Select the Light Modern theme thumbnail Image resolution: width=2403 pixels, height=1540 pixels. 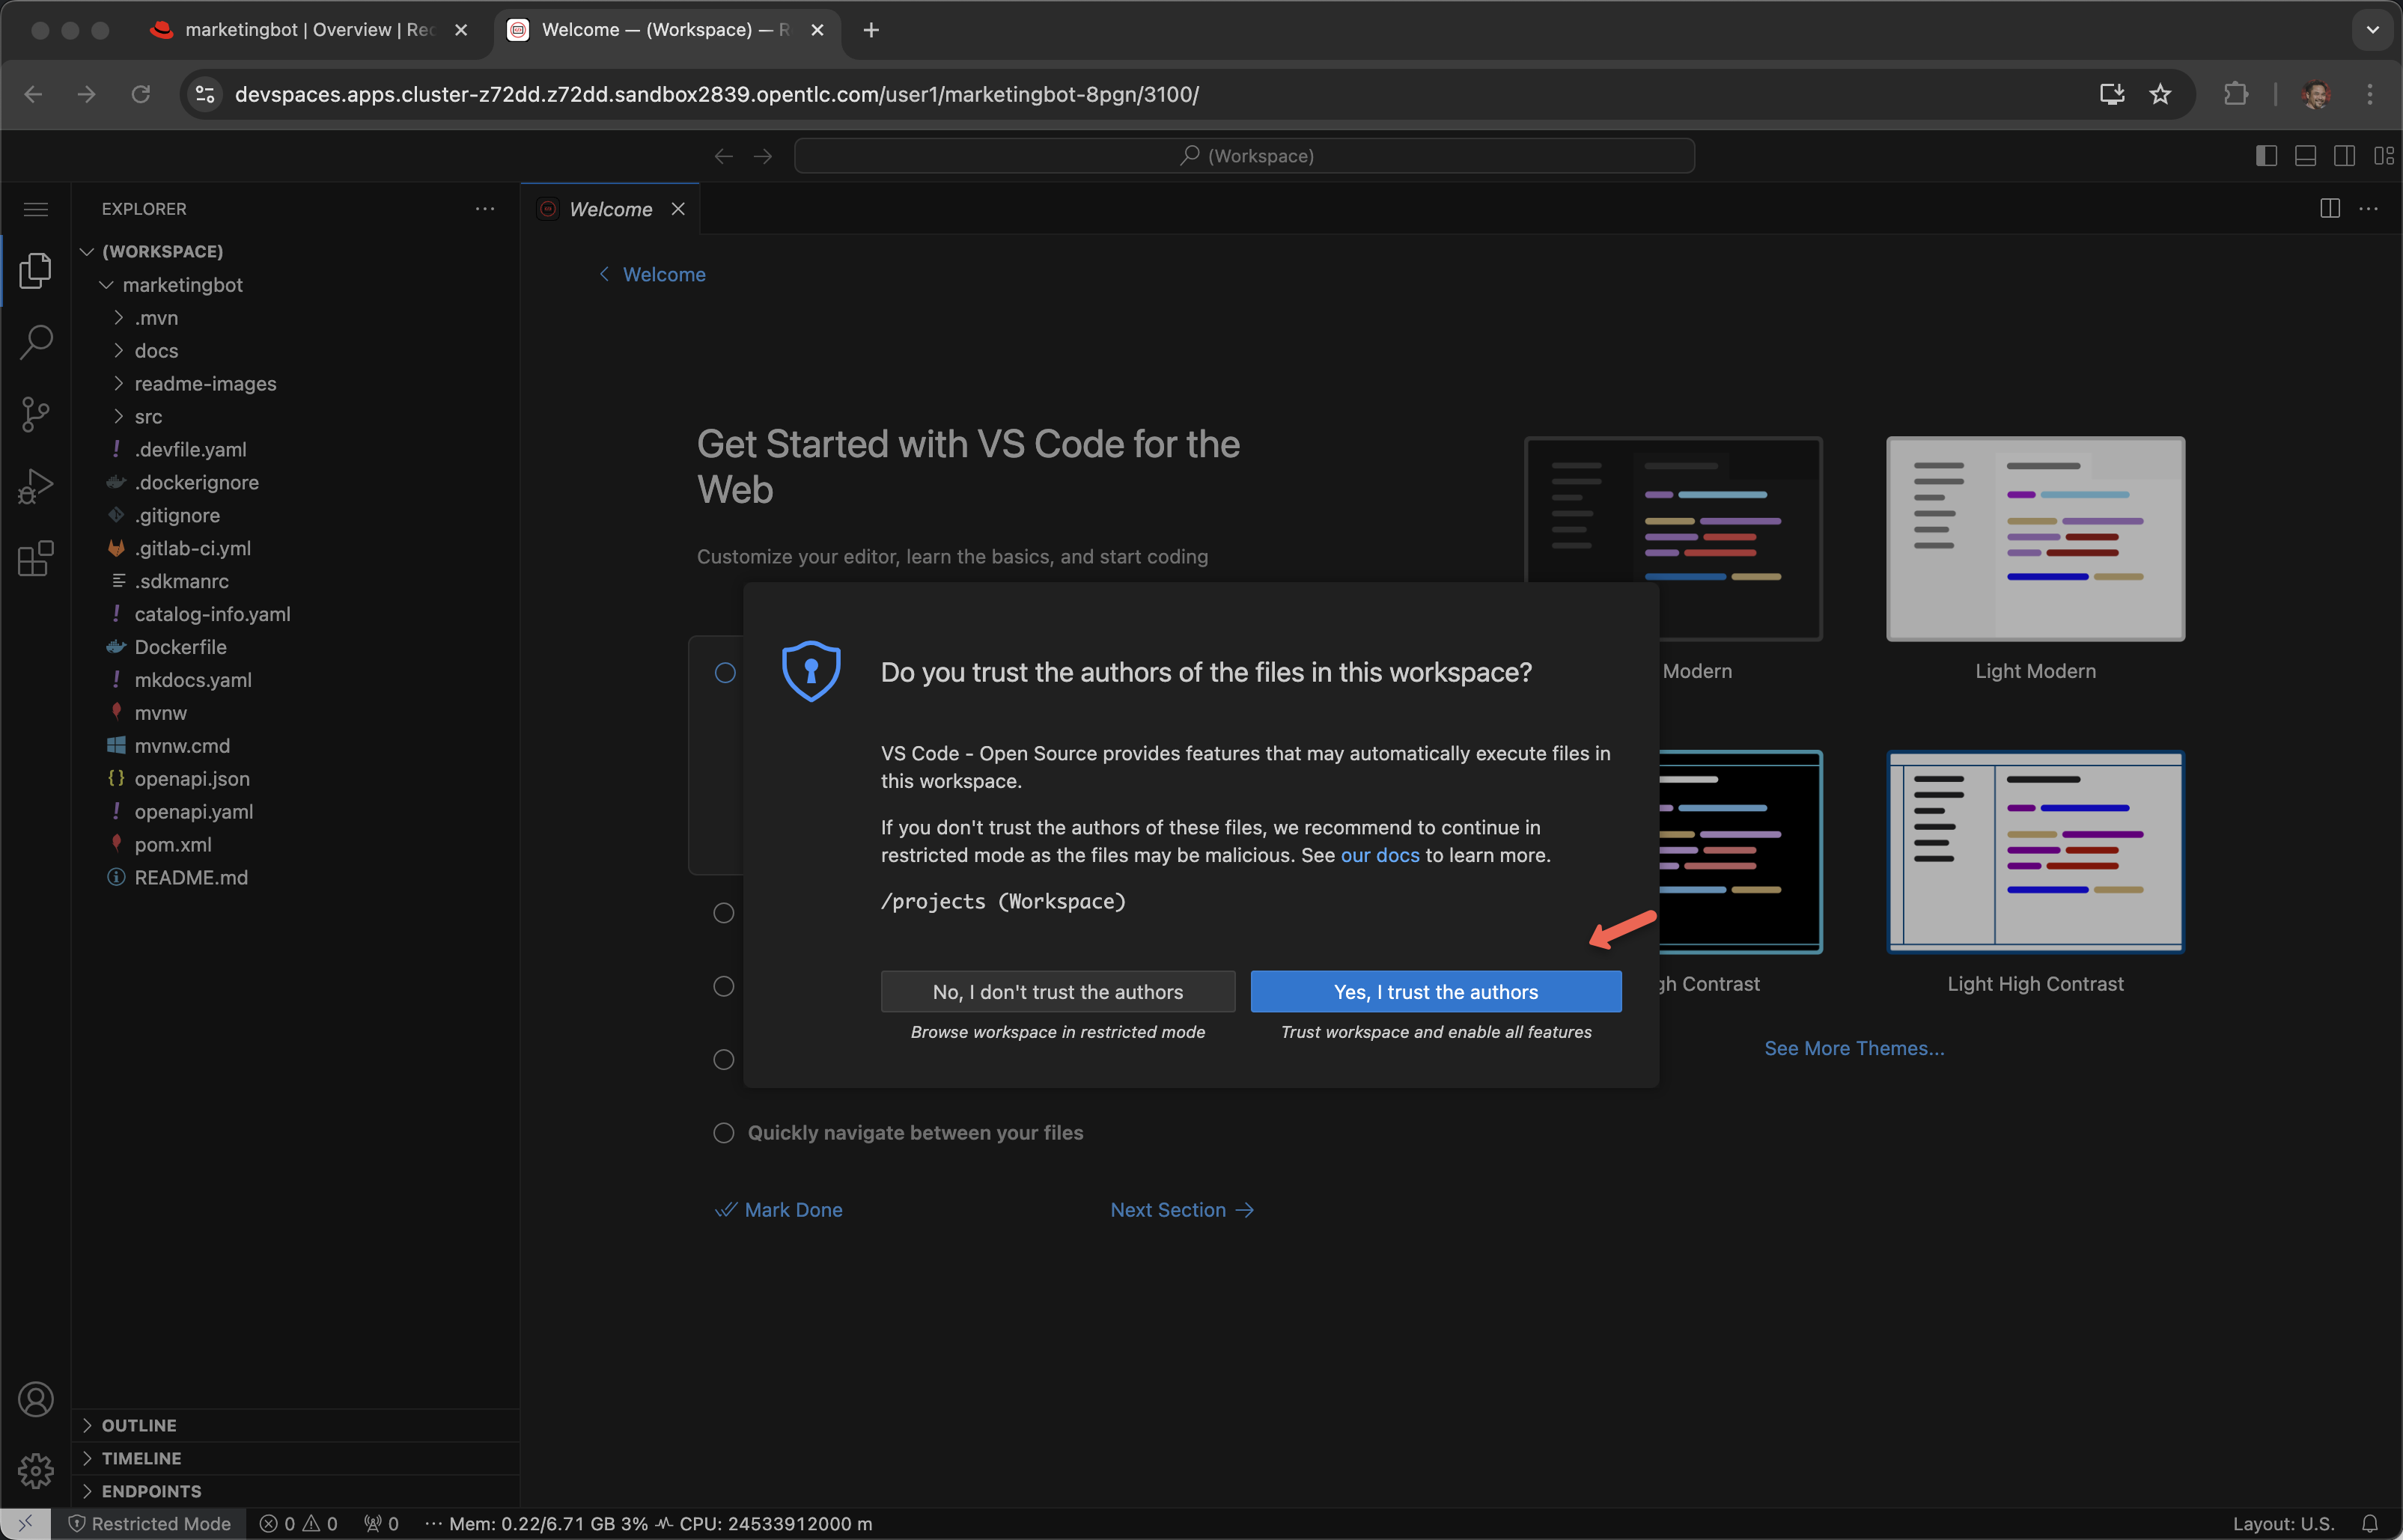click(2034, 539)
